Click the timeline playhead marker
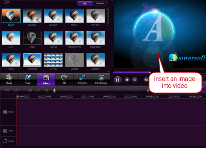 [17, 97]
